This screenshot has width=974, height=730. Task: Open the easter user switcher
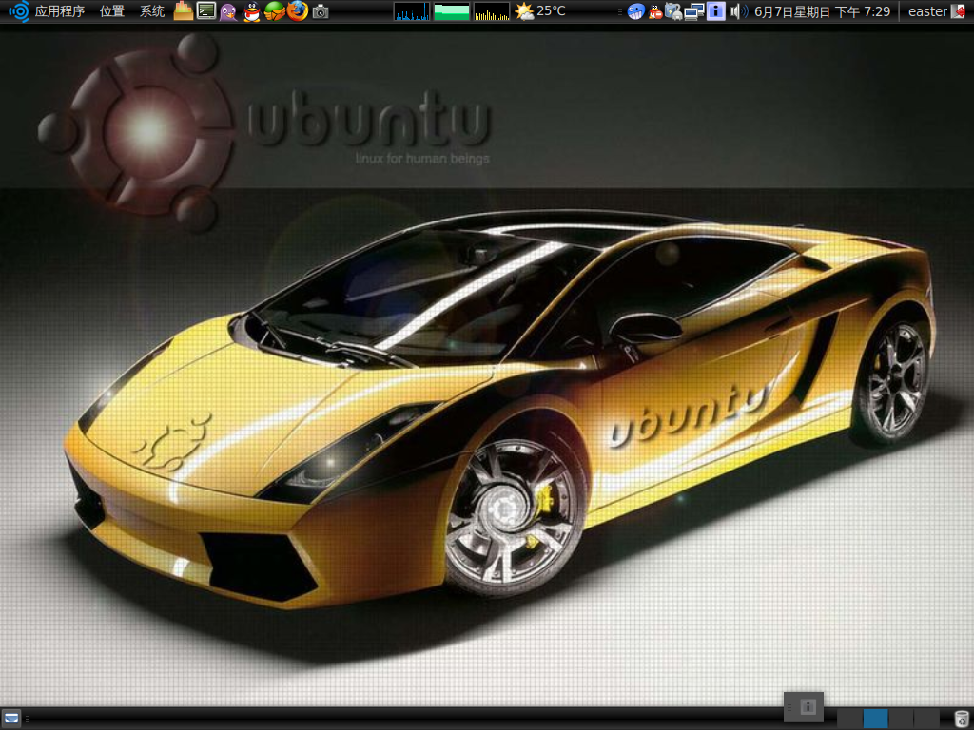point(927,11)
